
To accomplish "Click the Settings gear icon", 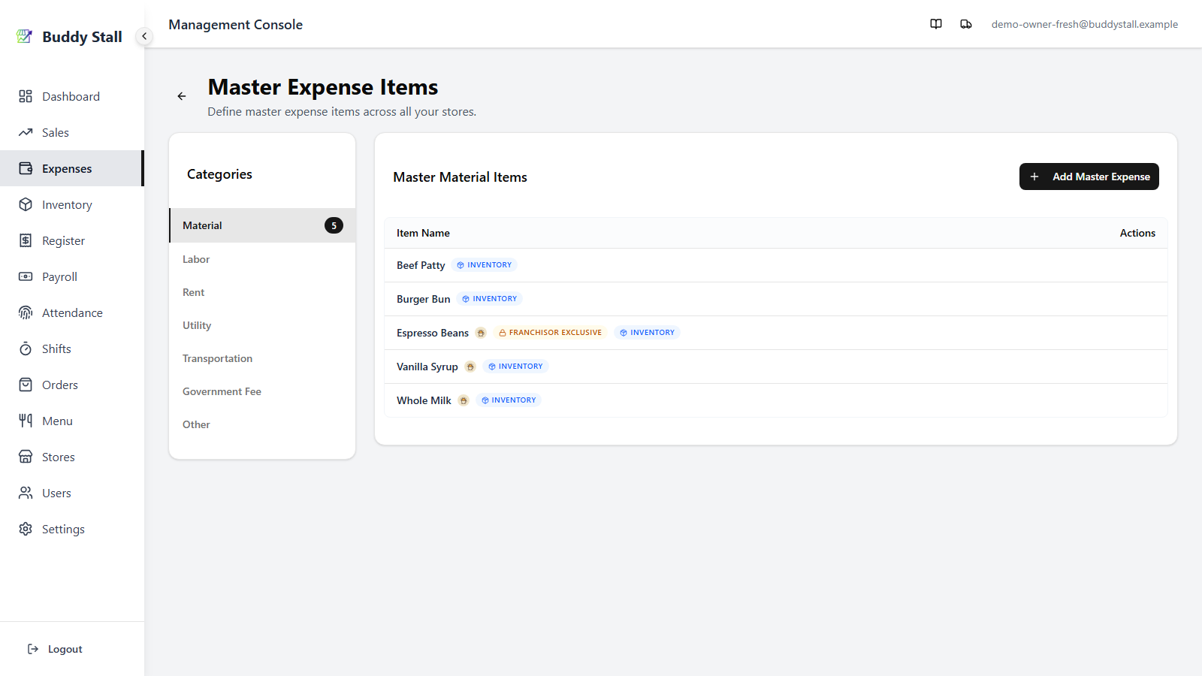I will (26, 529).
